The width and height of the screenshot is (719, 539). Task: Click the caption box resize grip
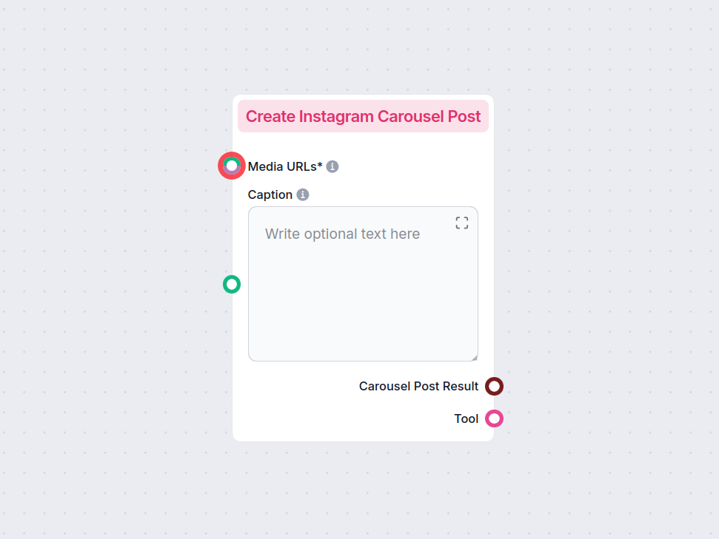pyautogui.click(x=473, y=356)
